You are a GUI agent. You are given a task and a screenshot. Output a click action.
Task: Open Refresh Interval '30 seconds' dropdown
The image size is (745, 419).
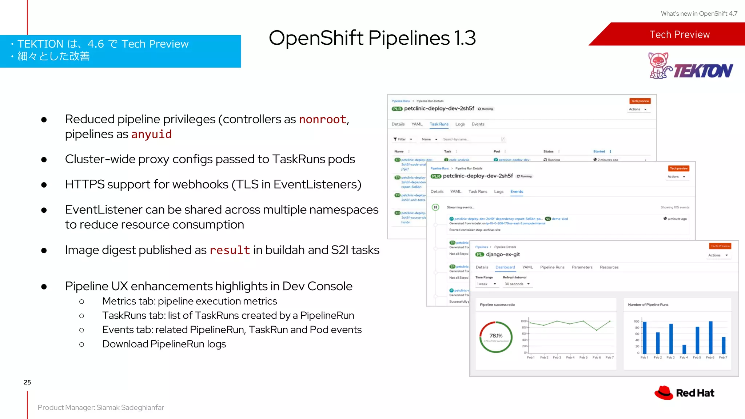pos(517,284)
